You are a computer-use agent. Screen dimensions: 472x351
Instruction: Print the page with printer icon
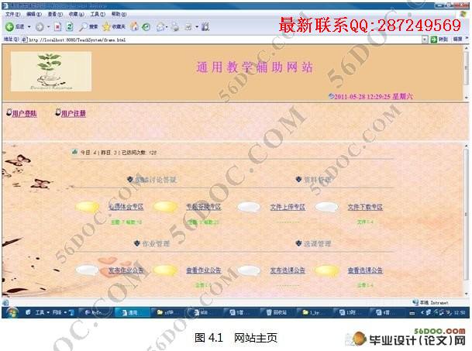(x=175, y=27)
